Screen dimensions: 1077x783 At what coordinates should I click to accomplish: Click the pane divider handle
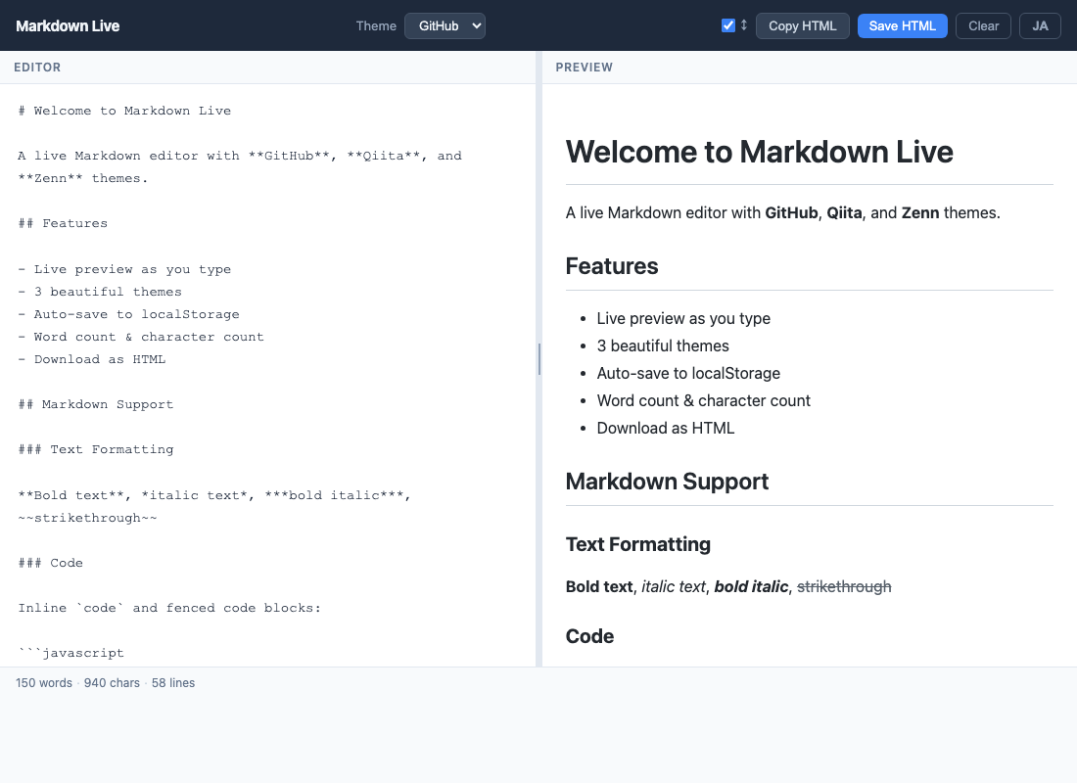pyautogui.click(x=539, y=359)
